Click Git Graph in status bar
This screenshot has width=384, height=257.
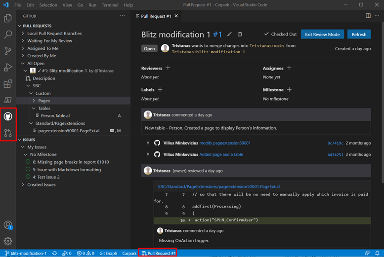click(108, 254)
